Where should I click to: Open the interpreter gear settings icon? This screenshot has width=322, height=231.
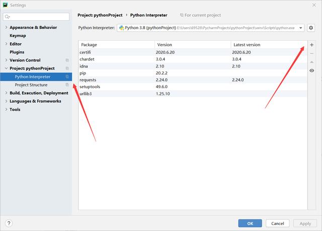pyautogui.click(x=311, y=28)
